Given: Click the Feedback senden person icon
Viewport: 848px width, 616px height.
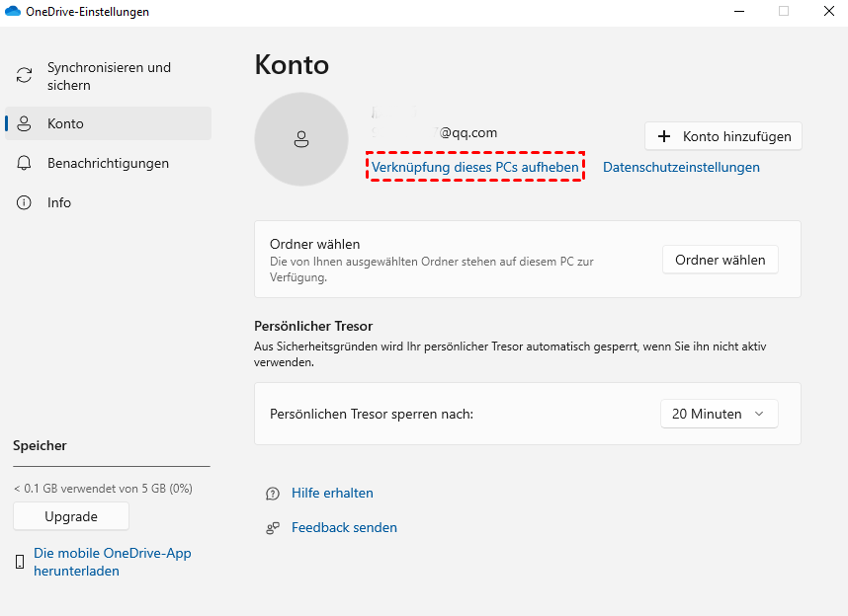Looking at the screenshot, I should point(273,528).
